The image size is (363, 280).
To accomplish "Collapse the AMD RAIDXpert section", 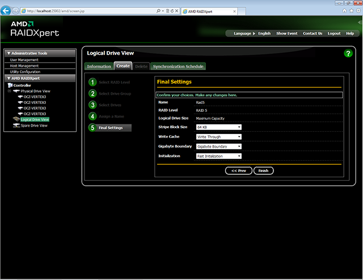I will coord(9,78).
